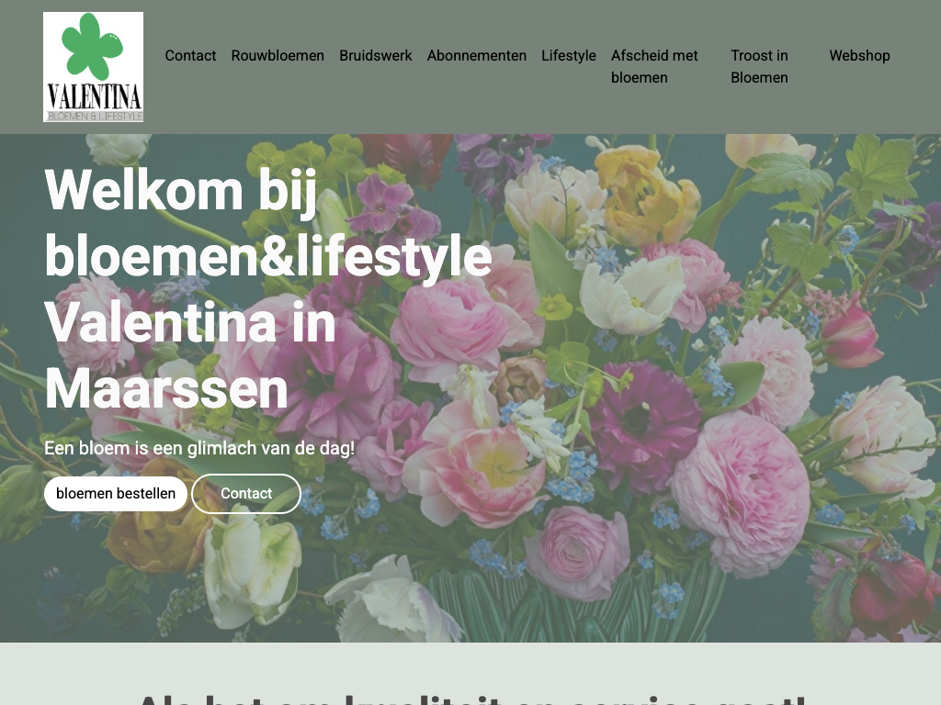
Task: Open the Bruidswerk page
Action: point(375,56)
